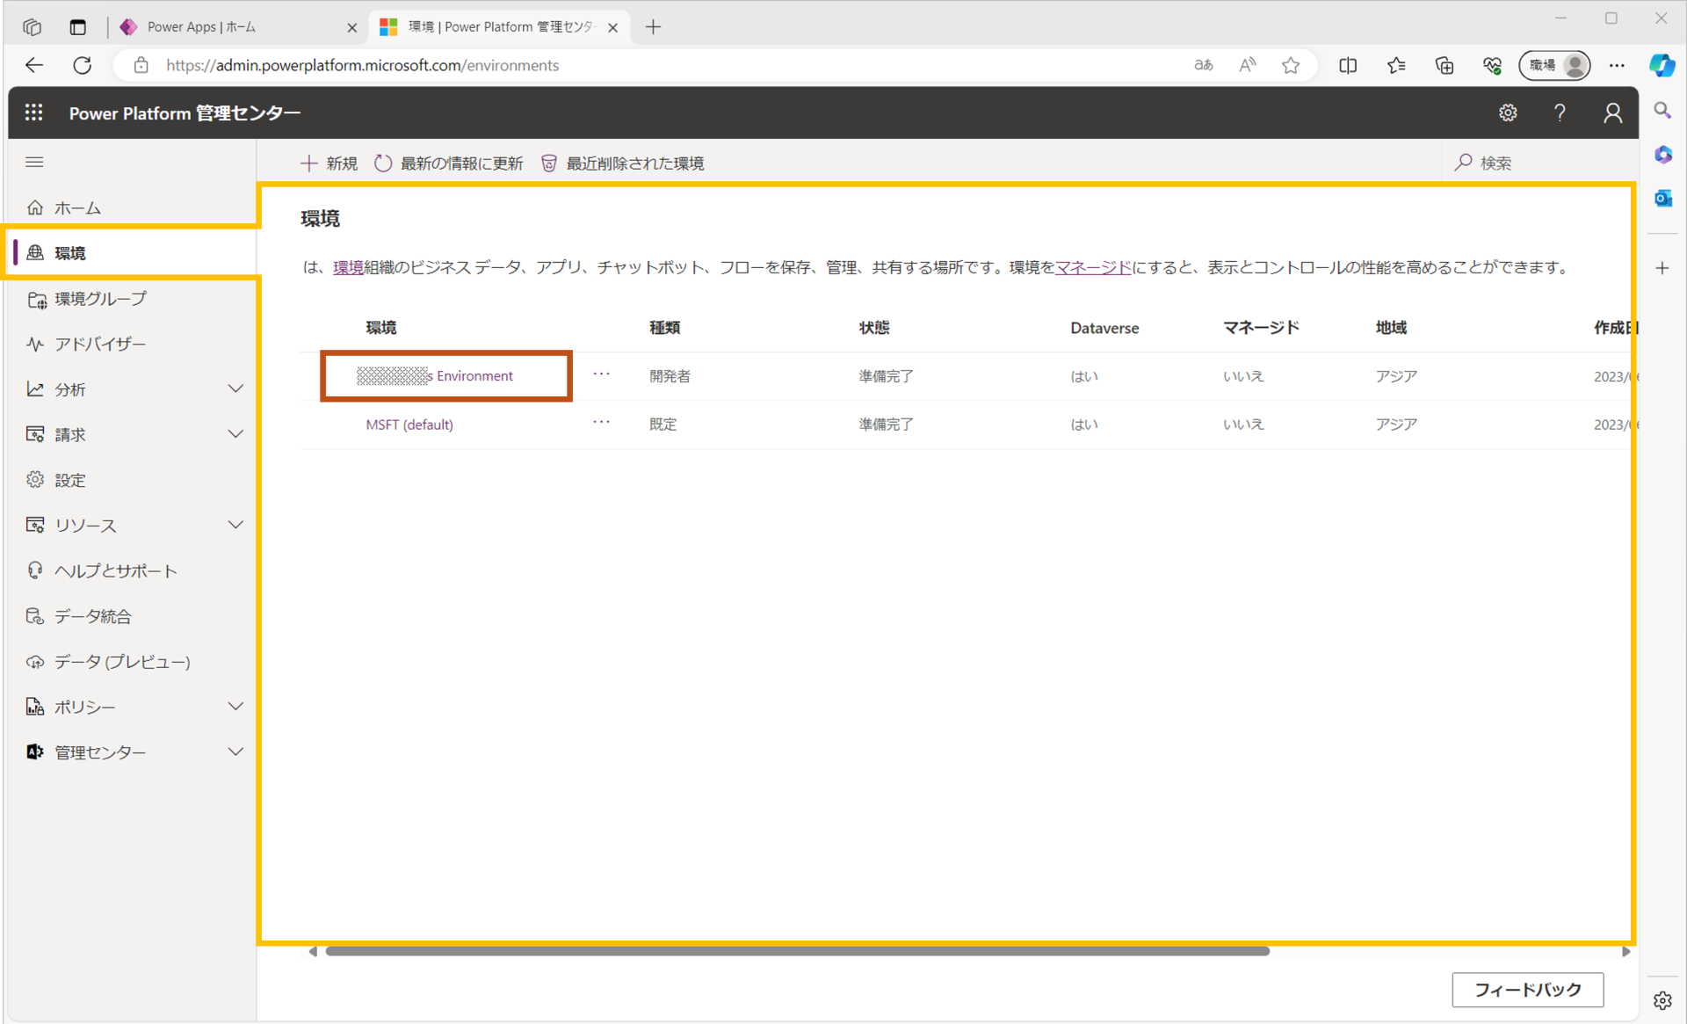Image resolution: width=1687 pixels, height=1024 pixels.
Task: Sort by the 地域 column header
Action: (1391, 328)
